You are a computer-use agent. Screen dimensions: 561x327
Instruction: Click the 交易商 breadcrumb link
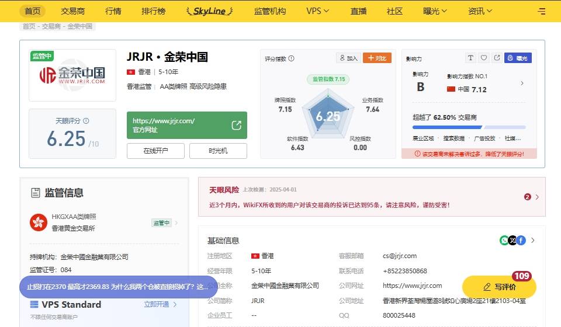point(51,26)
